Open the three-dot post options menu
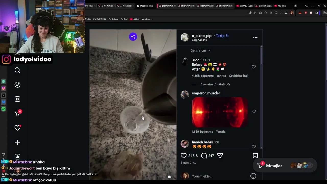 (255, 37)
